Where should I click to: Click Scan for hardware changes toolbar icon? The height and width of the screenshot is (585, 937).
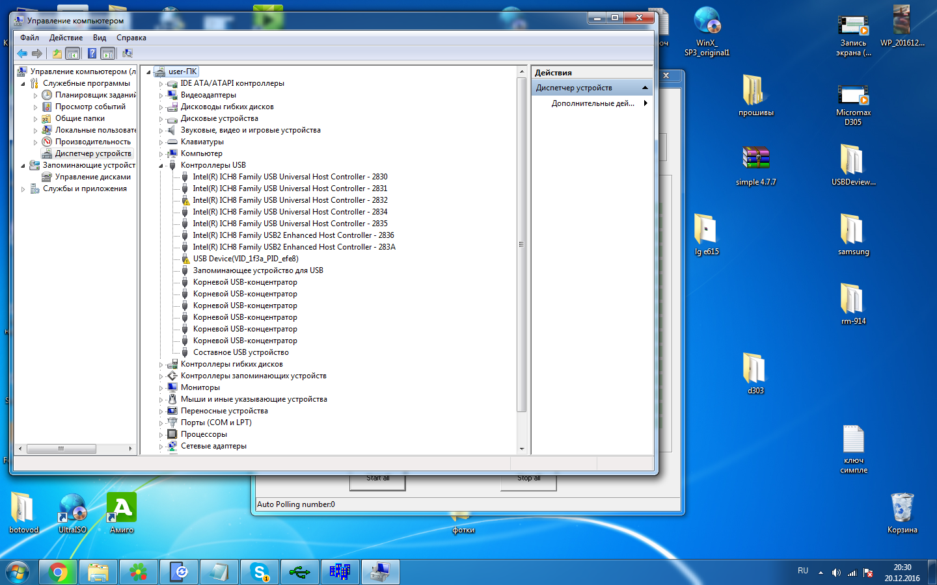click(128, 53)
